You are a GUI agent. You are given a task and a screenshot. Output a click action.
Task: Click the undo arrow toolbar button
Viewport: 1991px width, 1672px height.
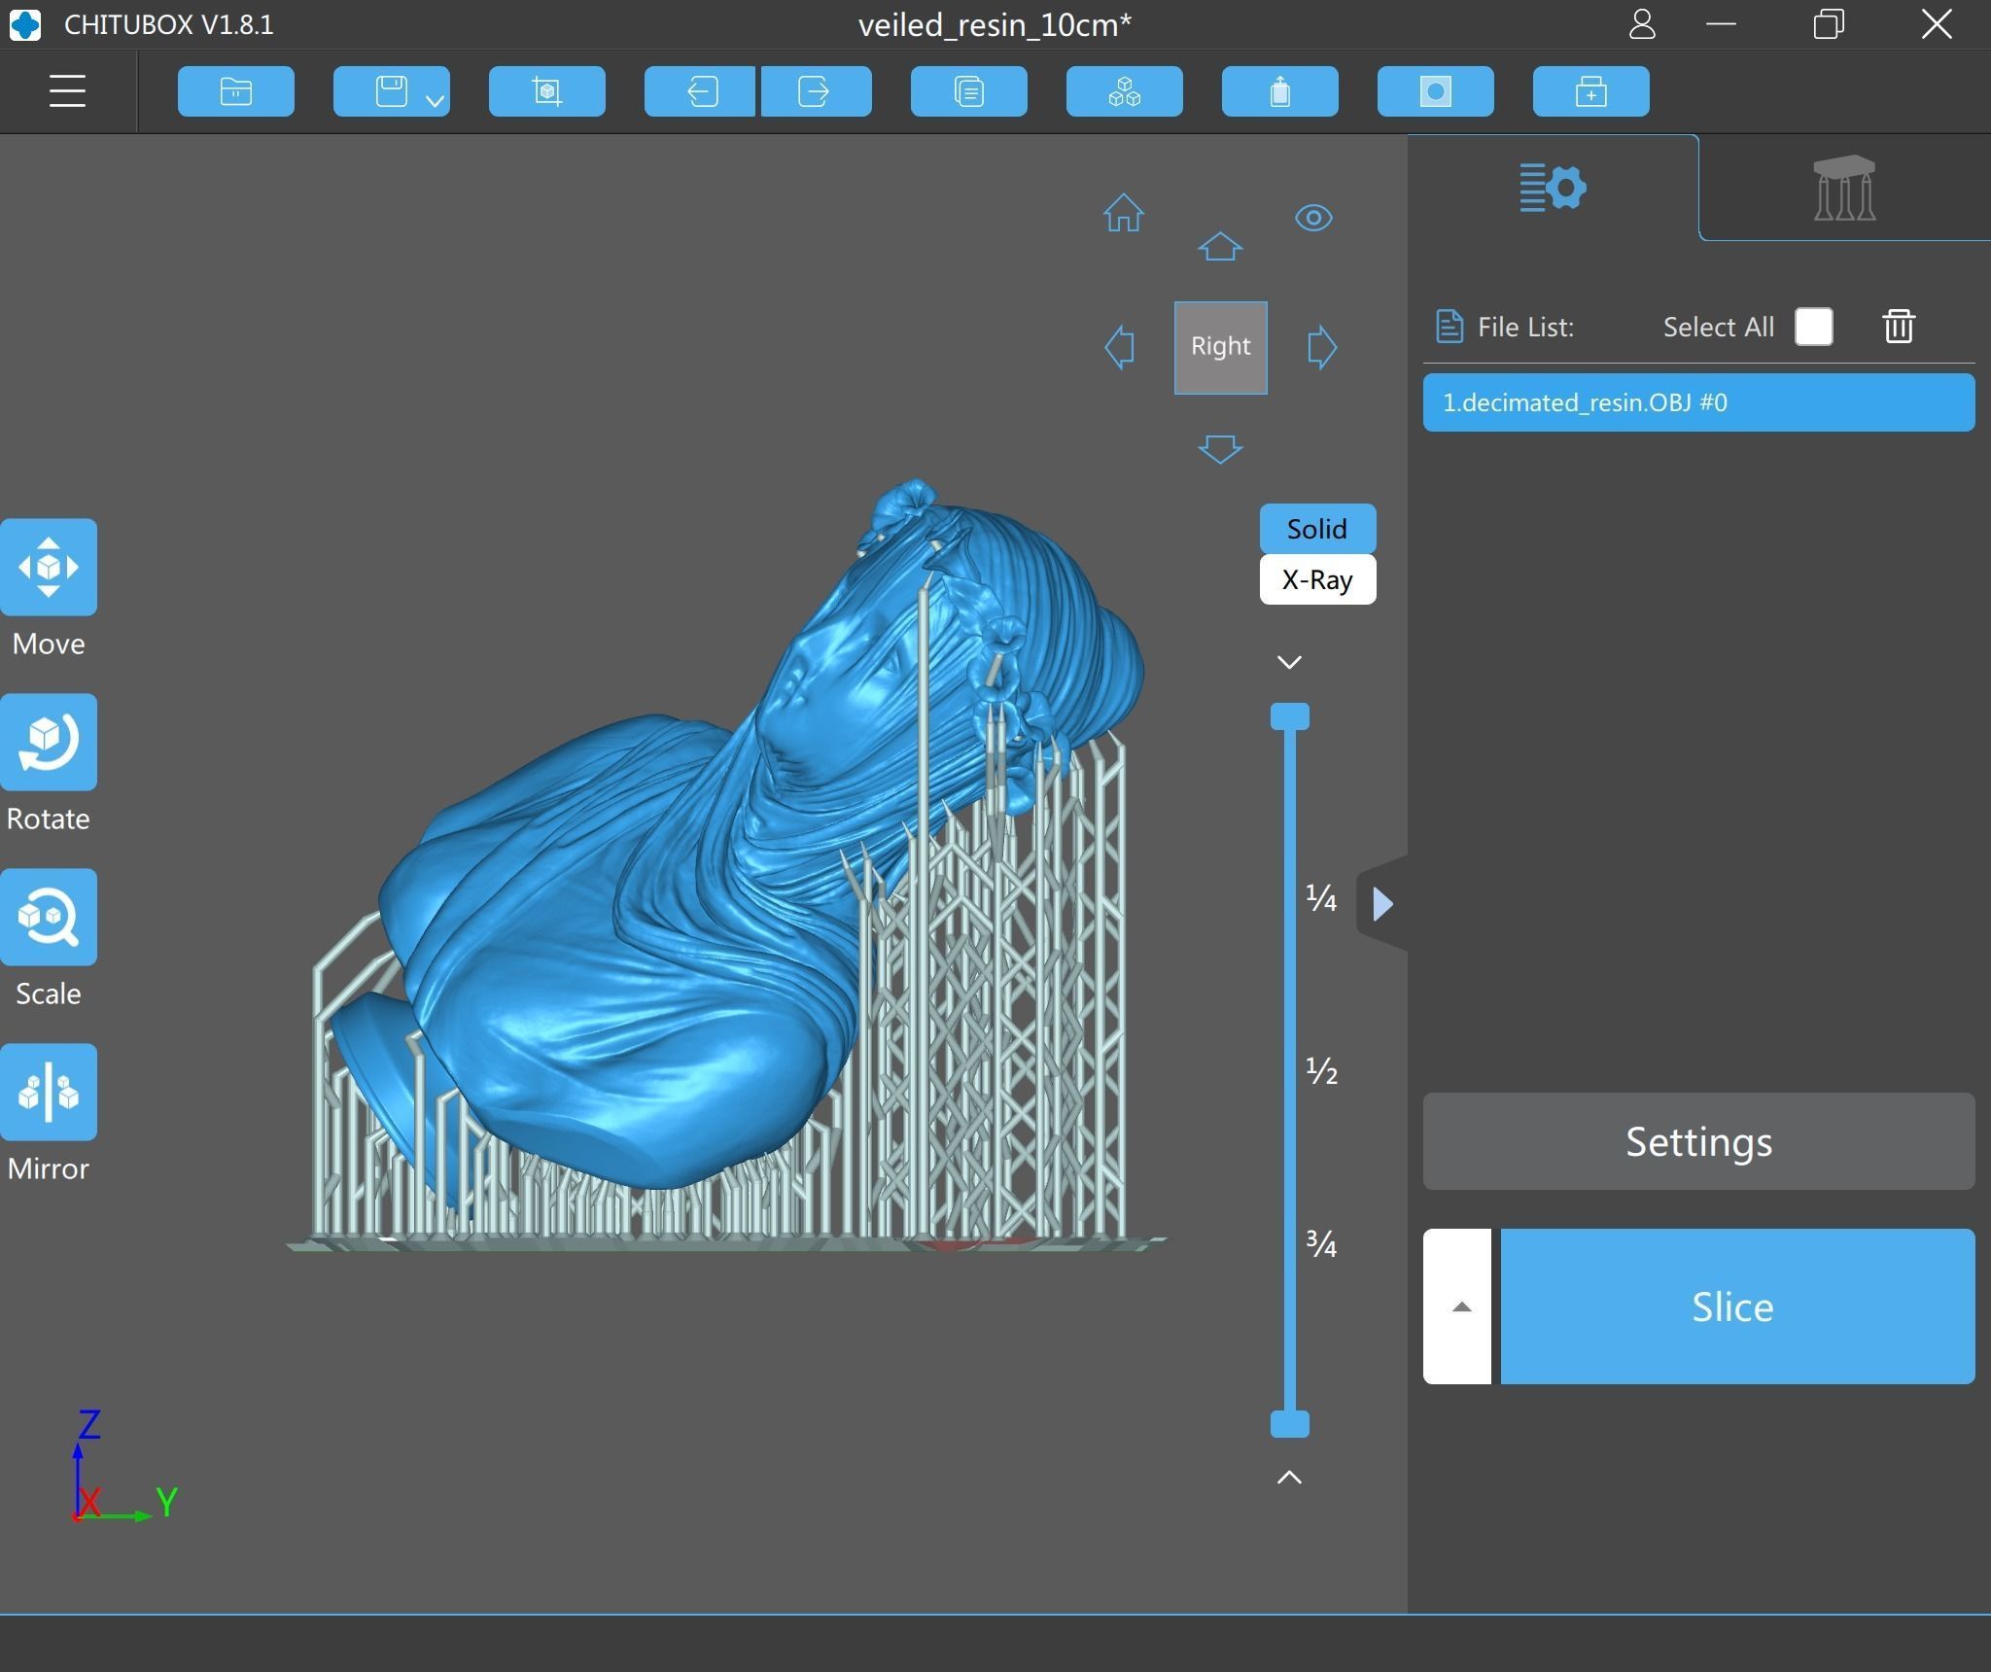(700, 91)
